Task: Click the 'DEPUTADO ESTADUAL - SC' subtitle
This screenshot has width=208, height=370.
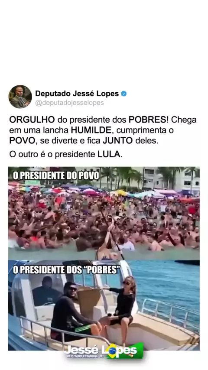Action: coord(83,356)
